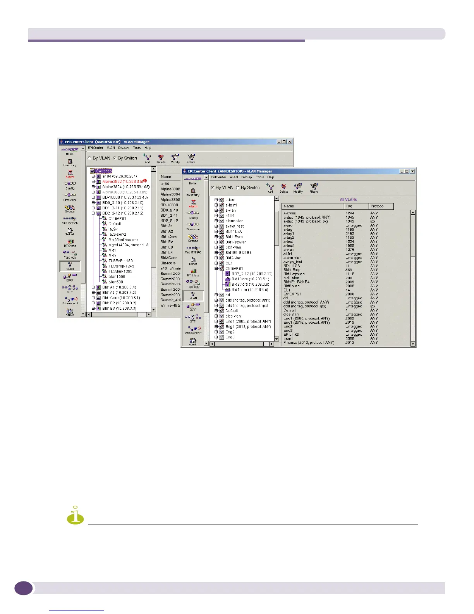Click the Add VLAN icon in the back window
This screenshot has height=614, width=474.
(147, 158)
